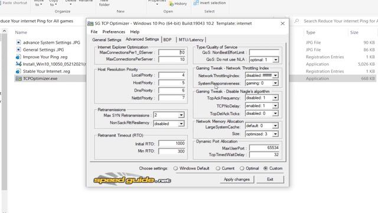378x213 pixels.
Task: Select the Windows Default radio button
Action: 175,168
